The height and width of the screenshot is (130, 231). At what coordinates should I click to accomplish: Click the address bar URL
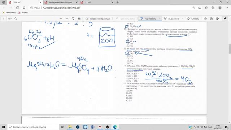point(62,8)
